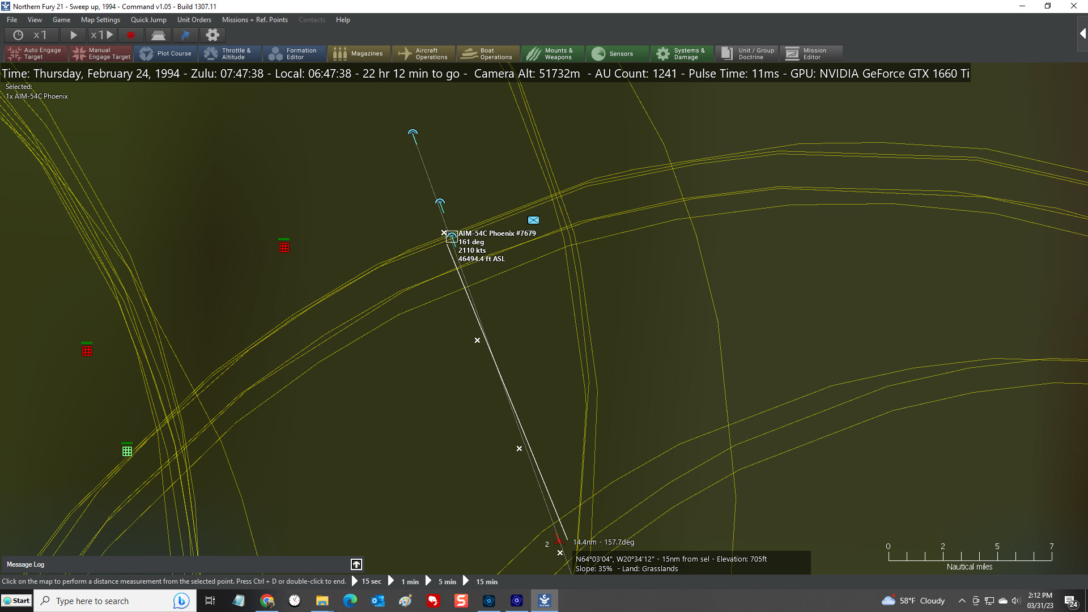Open the Magazines panel
Screen dimensions: 1088x612
coord(359,54)
